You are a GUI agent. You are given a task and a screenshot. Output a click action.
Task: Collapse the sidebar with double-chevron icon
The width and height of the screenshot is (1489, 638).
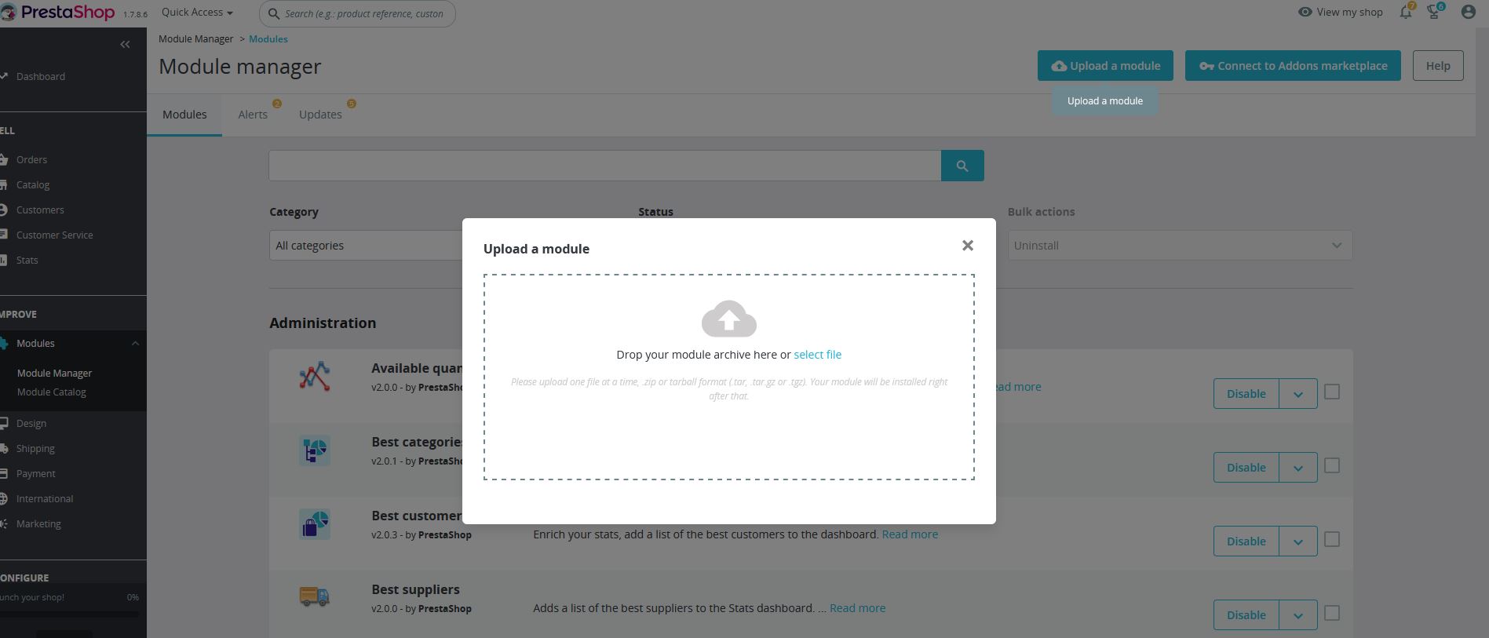pyautogui.click(x=125, y=45)
